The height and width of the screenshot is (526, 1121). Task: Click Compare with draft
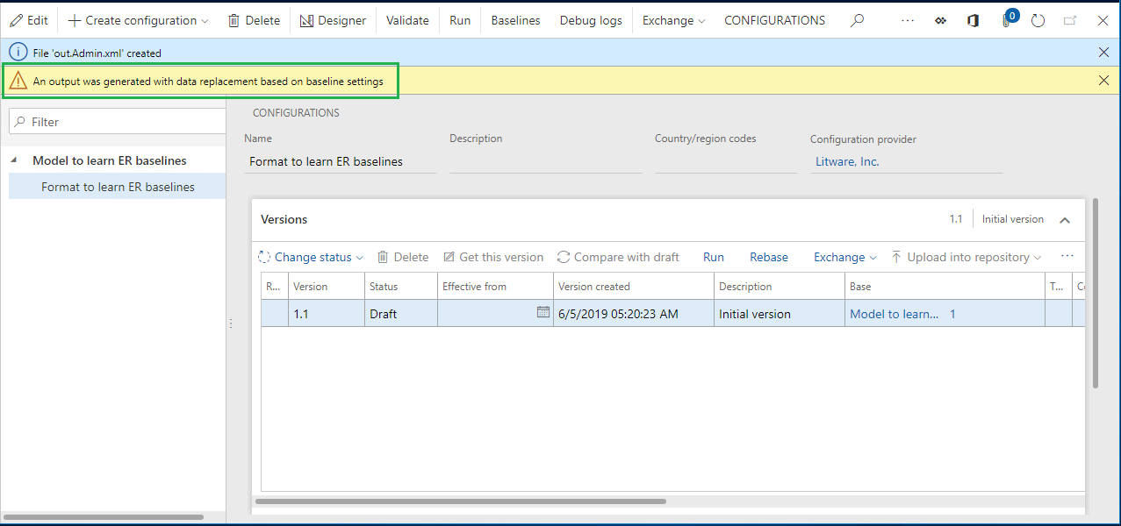(618, 257)
